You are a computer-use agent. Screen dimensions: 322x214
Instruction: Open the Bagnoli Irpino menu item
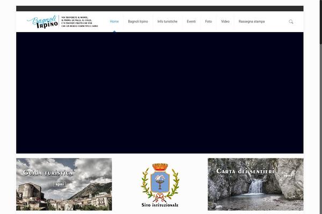[x=138, y=21]
